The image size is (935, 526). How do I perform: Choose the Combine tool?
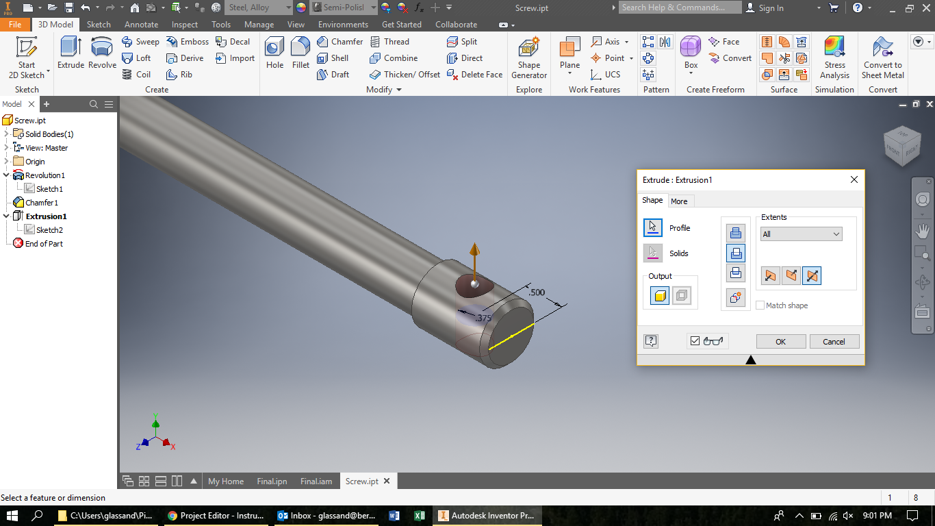point(394,58)
